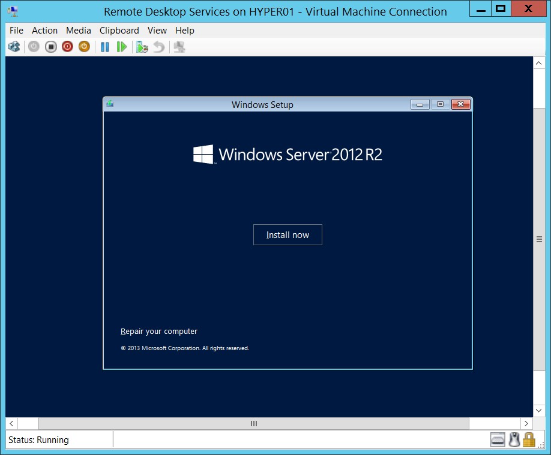Click the Windows Server 2012 R2 logo

(x=288, y=155)
